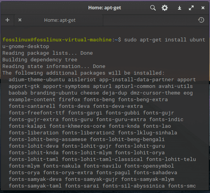This screenshot has width=210, height=193.
Task: Click package name 'fonts-kalapi'
Action: click(x=27, y=126)
